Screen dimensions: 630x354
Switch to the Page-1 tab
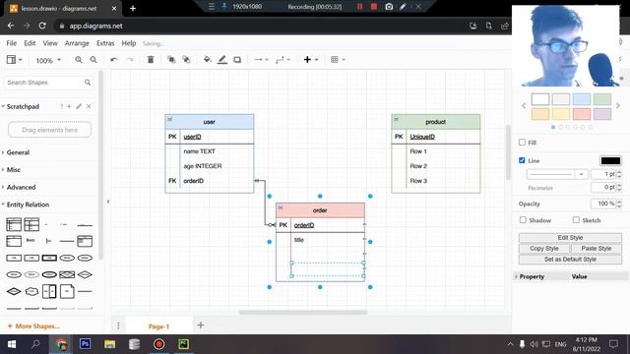coord(158,326)
